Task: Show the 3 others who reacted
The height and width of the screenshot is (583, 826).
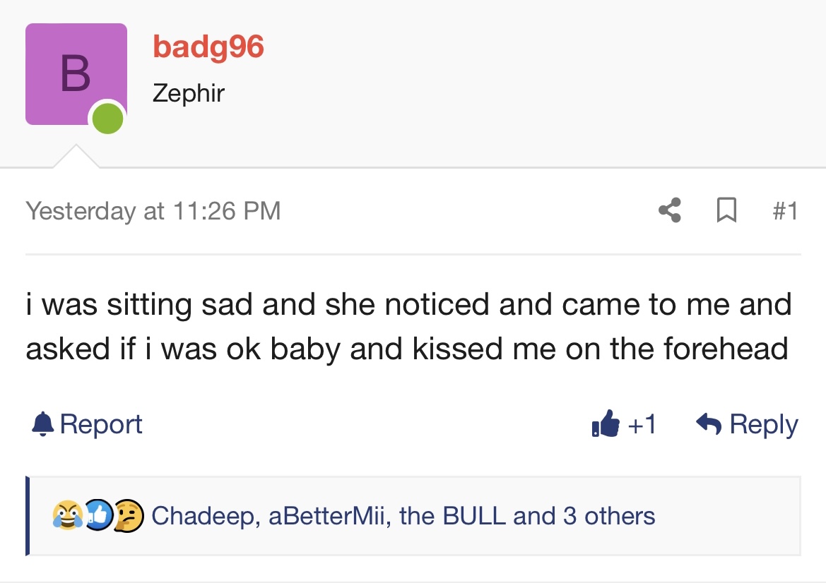Action: (x=609, y=516)
